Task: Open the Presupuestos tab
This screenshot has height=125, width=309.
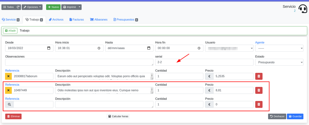Action: tap(126, 20)
